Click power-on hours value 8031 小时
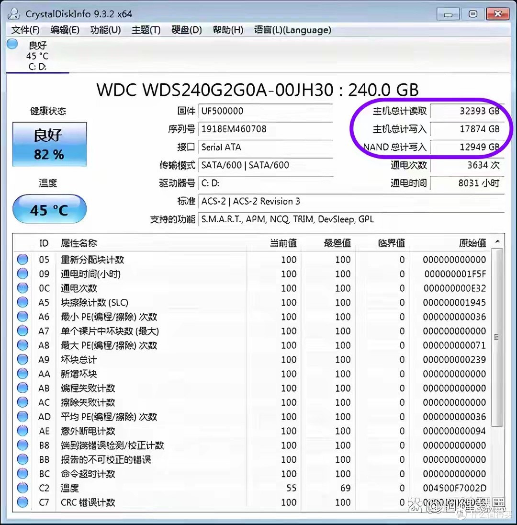 click(x=467, y=183)
